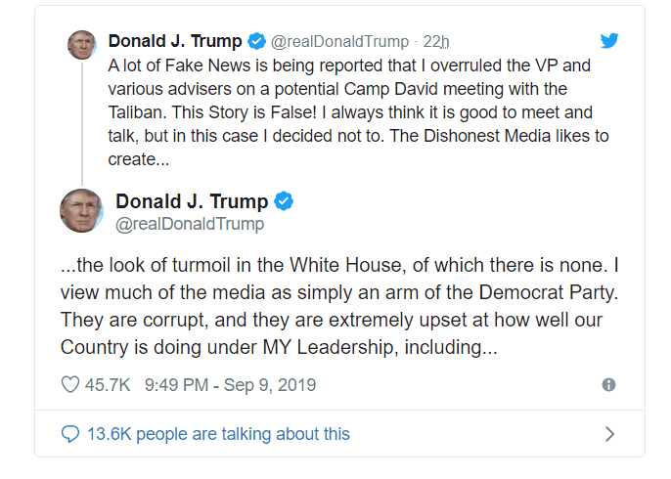Open "13.6K people are talking about this"

[x=217, y=433]
